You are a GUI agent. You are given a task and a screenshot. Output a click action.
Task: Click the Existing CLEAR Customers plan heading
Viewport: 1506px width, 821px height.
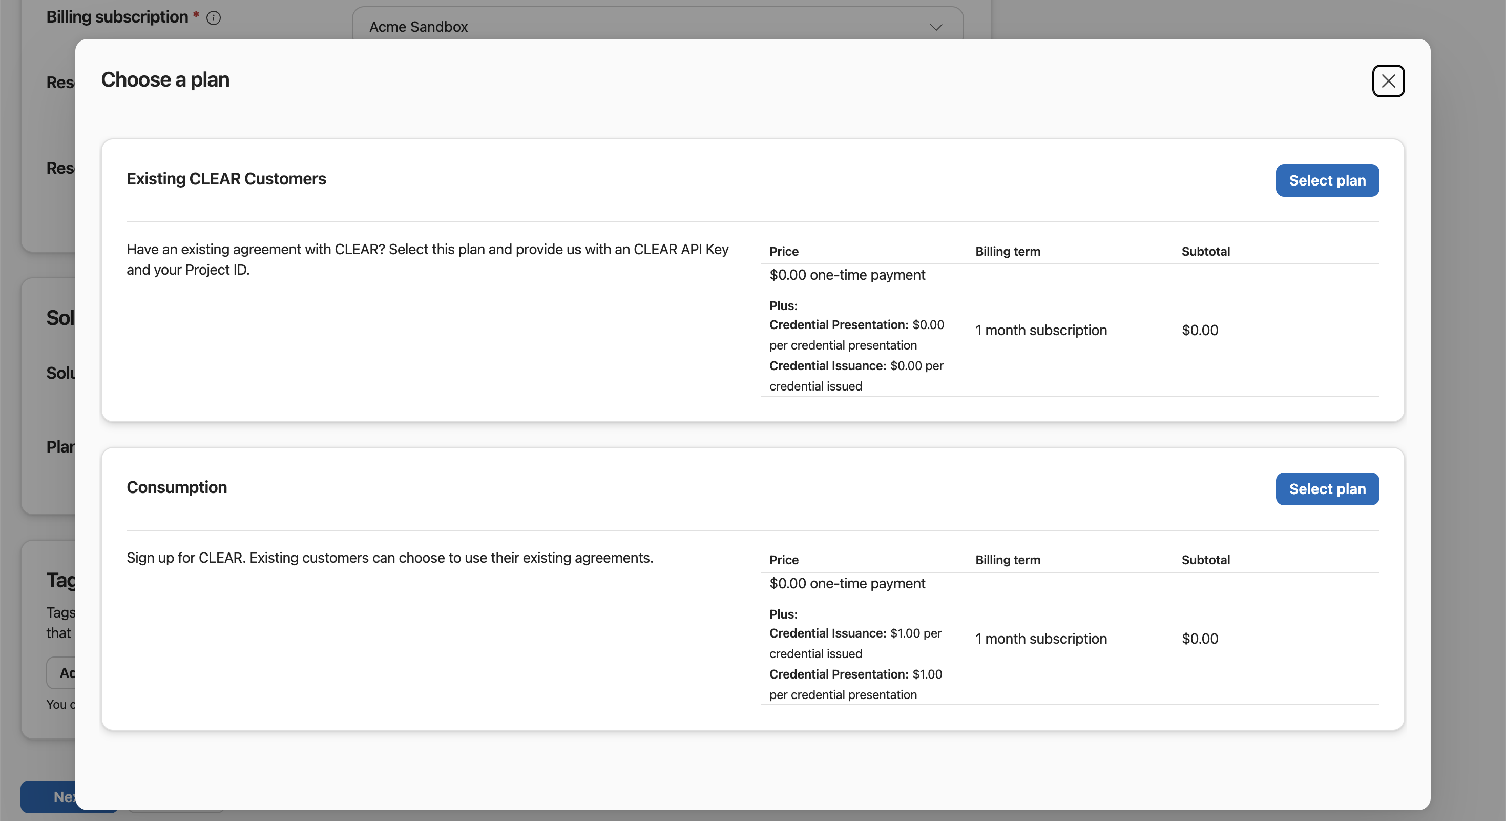(226, 179)
